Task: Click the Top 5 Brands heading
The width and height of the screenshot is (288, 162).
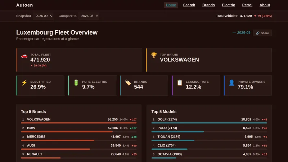Action: tap(33, 112)
